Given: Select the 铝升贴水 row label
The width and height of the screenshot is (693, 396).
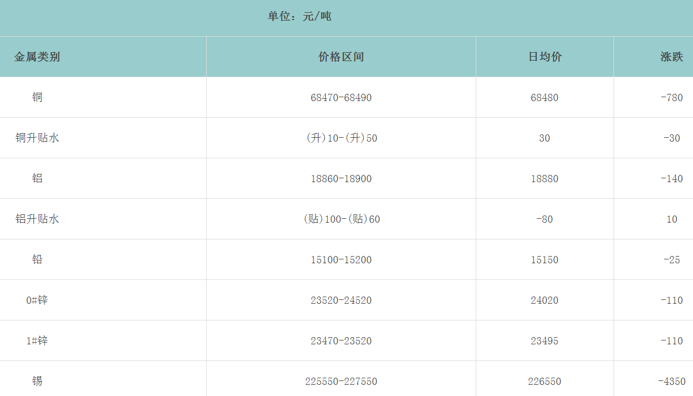Looking at the screenshot, I should click(37, 219).
